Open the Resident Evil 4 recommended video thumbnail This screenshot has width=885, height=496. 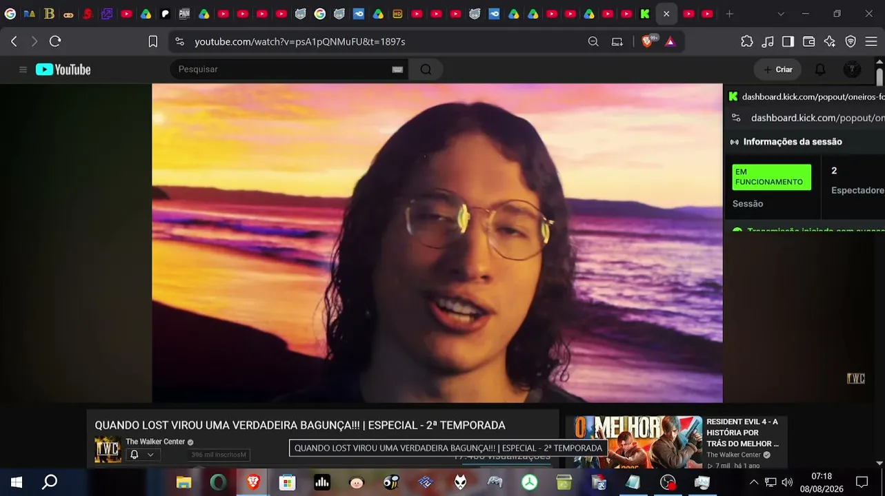click(633, 442)
